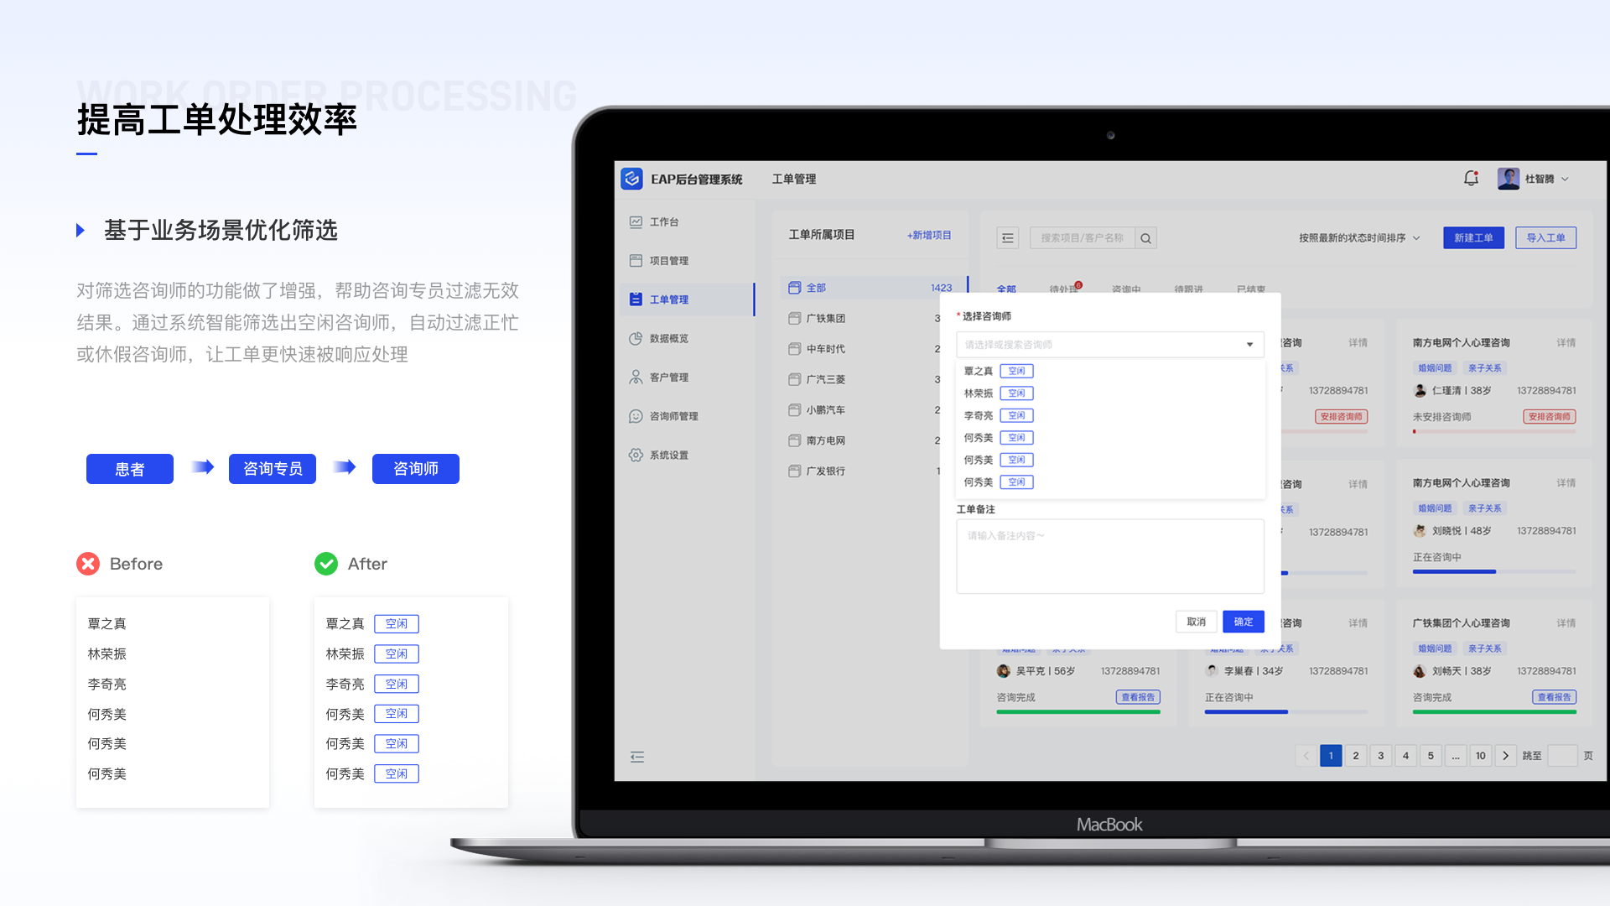Click 李巢春's avatar on the order card
Screen dimensions: 1610x906
(1212, 671)
